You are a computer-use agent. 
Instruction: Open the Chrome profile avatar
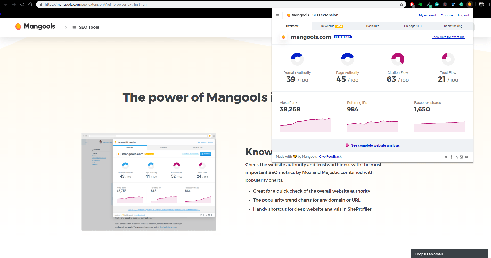[481, 4]
